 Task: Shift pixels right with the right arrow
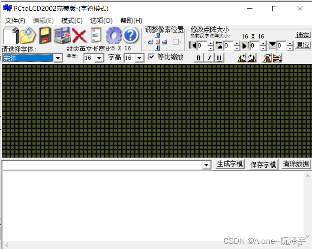pos(165,42)
